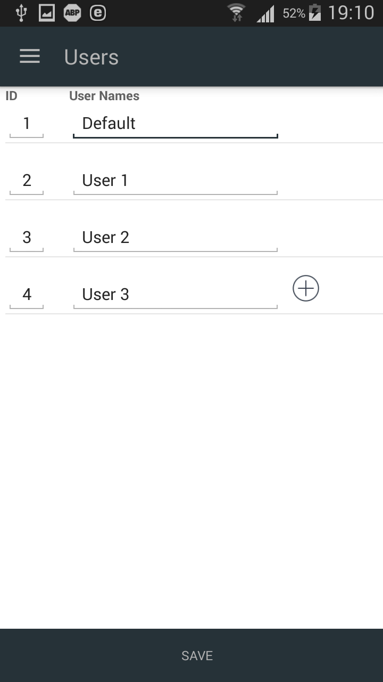The image size is (383, 682).
Task: Select the 'User 2' name field
Action: 176,237
